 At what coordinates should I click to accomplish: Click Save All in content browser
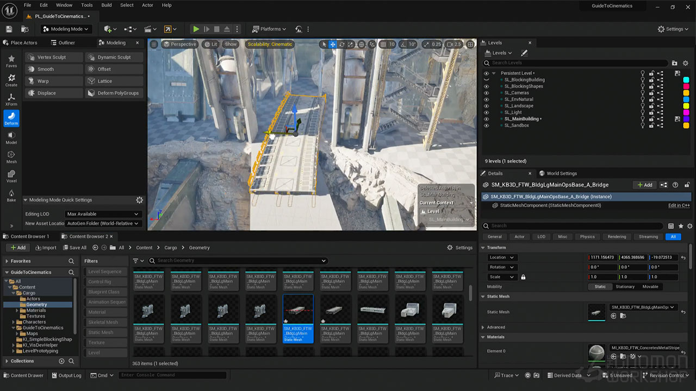[x=74, y=248]
